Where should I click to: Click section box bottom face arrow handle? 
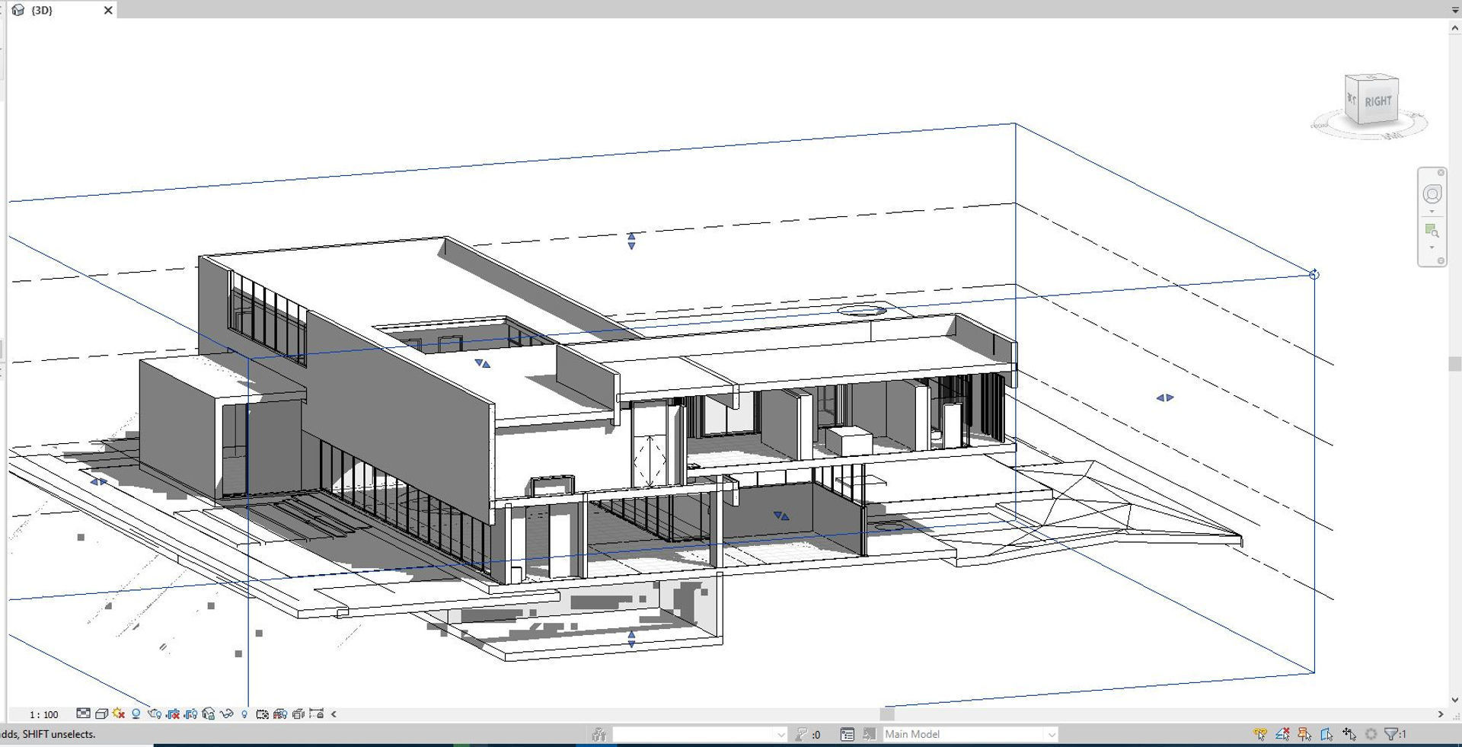pos(631,639)
